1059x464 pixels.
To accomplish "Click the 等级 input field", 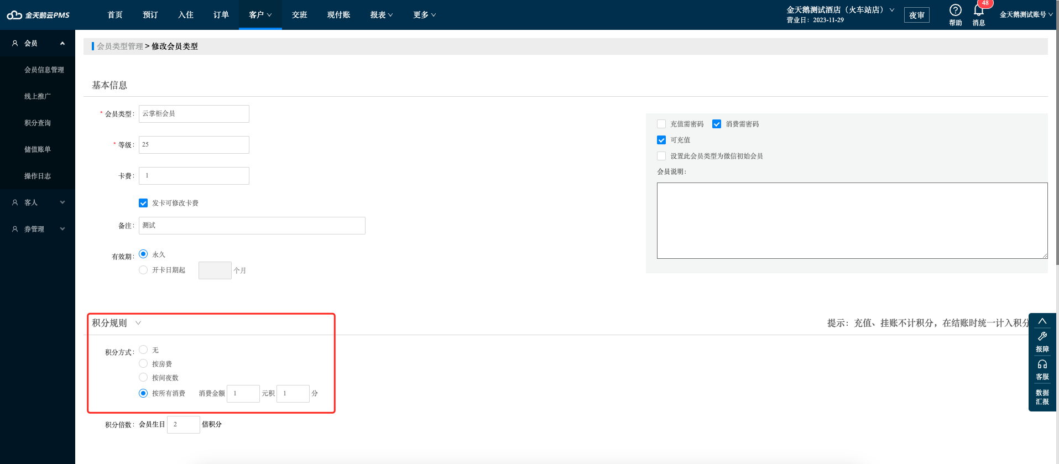I will [x=194, y=145].
